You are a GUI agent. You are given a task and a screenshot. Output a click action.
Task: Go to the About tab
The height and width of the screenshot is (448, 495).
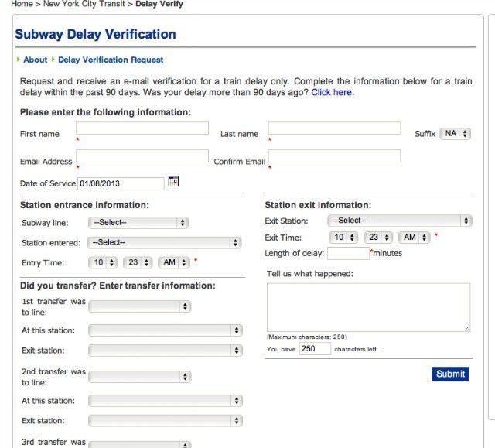[x=35, y=60]
